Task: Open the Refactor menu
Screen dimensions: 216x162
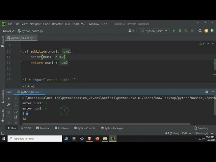Action: [57, 24]
